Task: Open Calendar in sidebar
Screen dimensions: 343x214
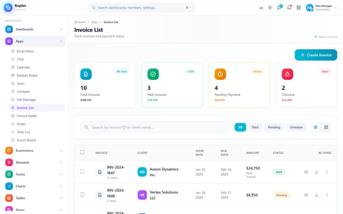Action: click(37, 67)
